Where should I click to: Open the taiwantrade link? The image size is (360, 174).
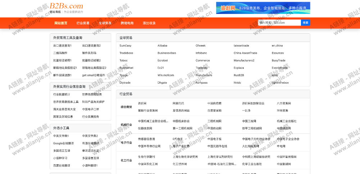(x=241, y=46)
